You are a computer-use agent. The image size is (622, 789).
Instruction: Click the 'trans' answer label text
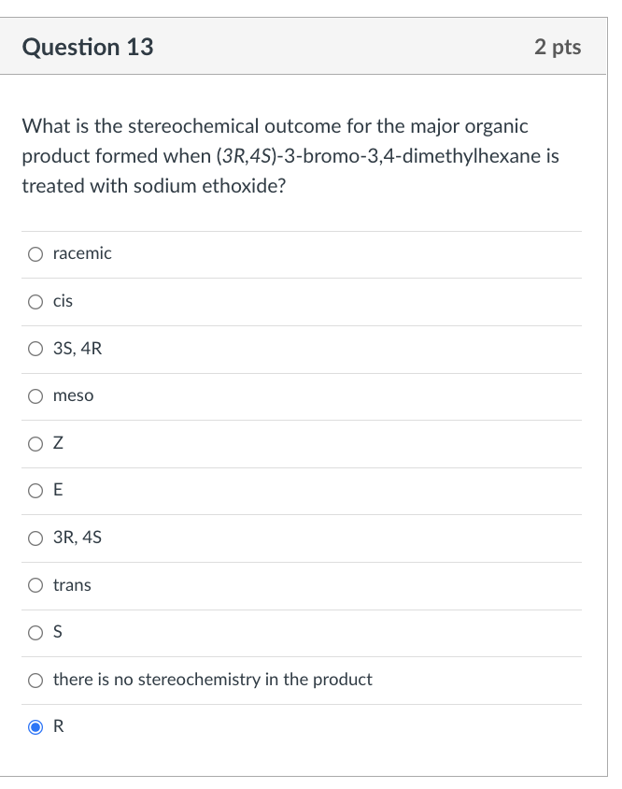[x=73, y=585]
